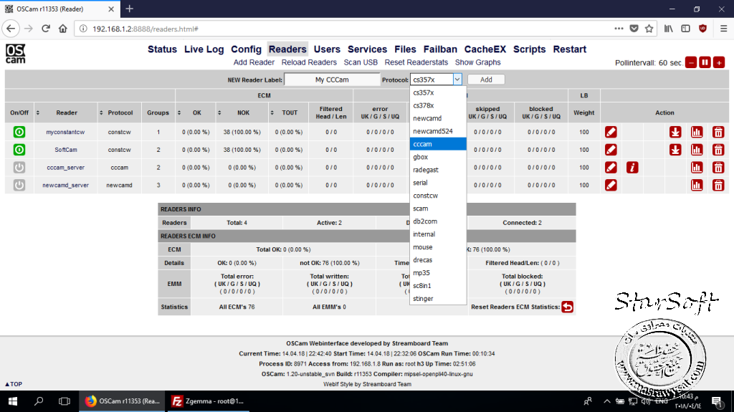This screenshot has width=734, height=412.
Task: Delete the newcamd_server reader
Action: (718, 186)
